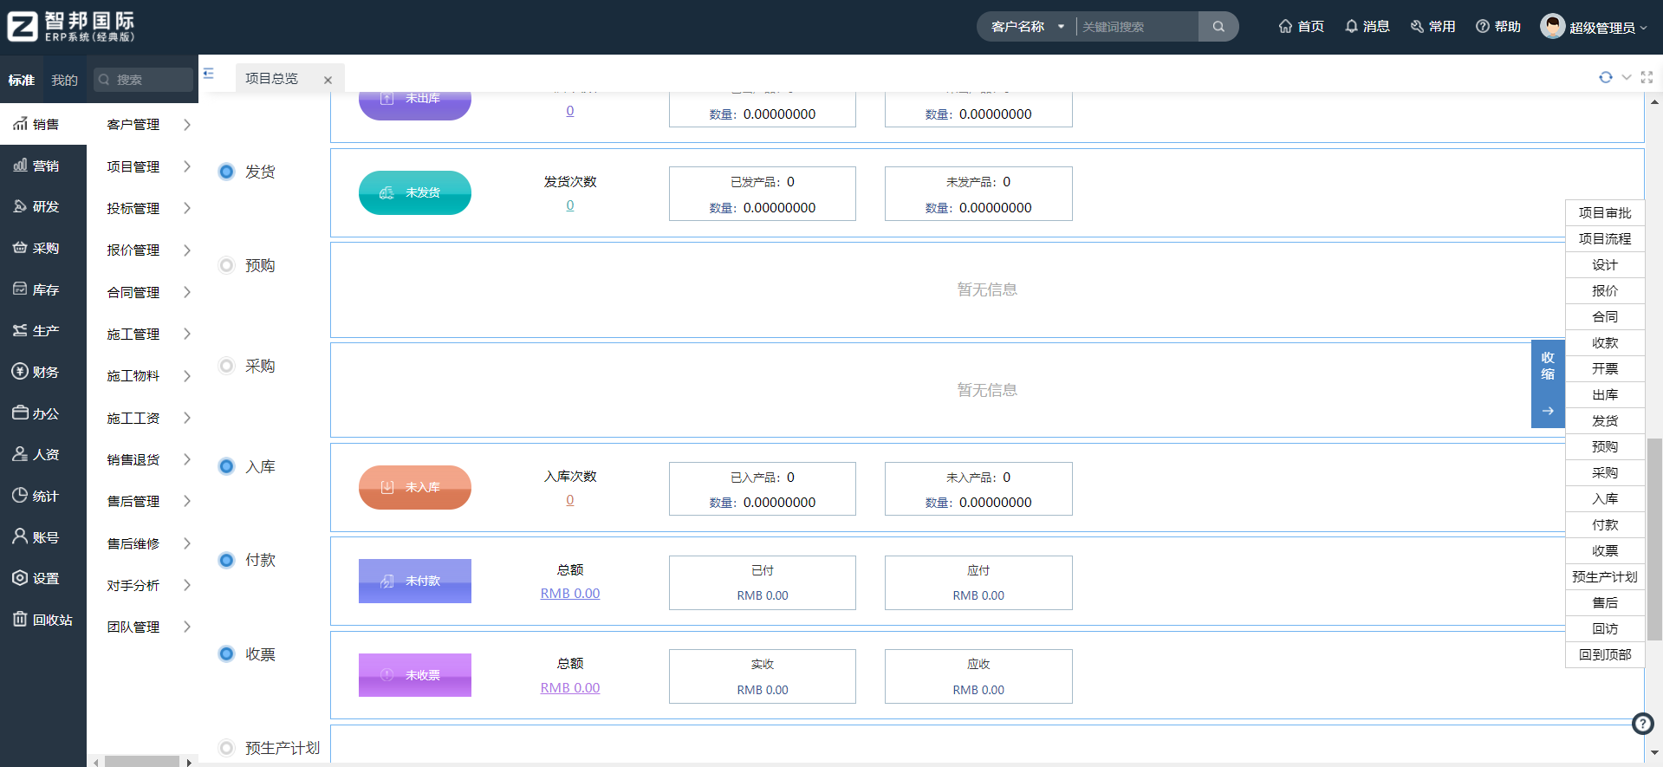The width and height of the screenshot is (1663, 767).
Task: Open tab options dropdown arrow near refresh
Action: tap(1627, 77)
